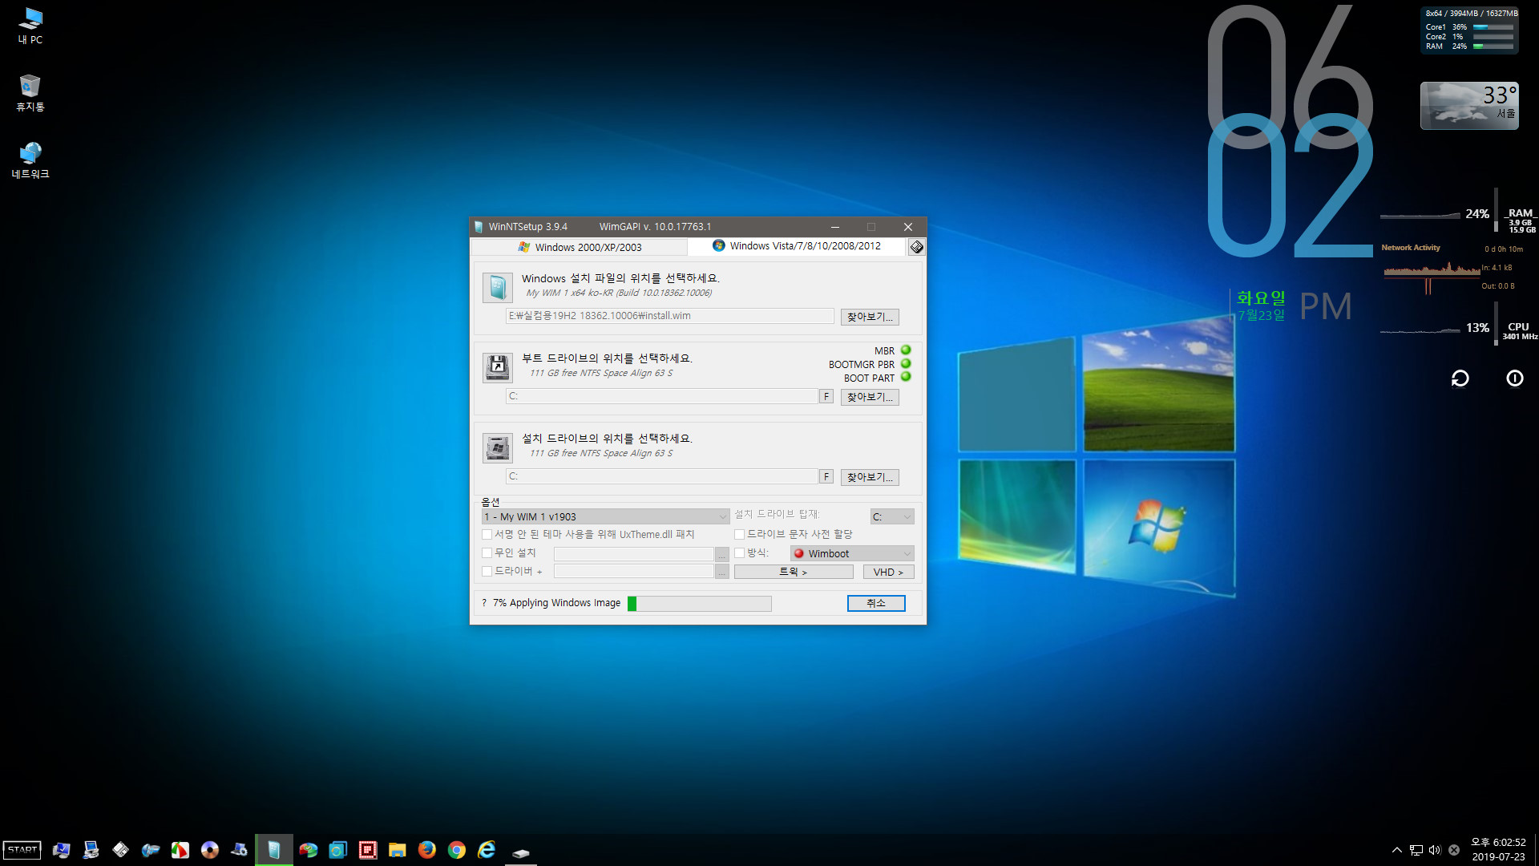Switch to Windows 2000/XP/2003 tab
Image resolution: width=1539 pixels, height=866 pixels.
pyautogui.click(x=579, y=247)
